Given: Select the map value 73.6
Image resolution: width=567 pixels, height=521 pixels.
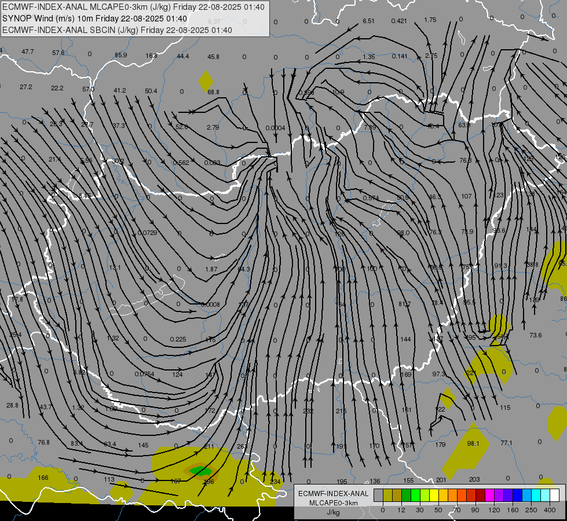Looking at the screenshot, I should (536, 336).
